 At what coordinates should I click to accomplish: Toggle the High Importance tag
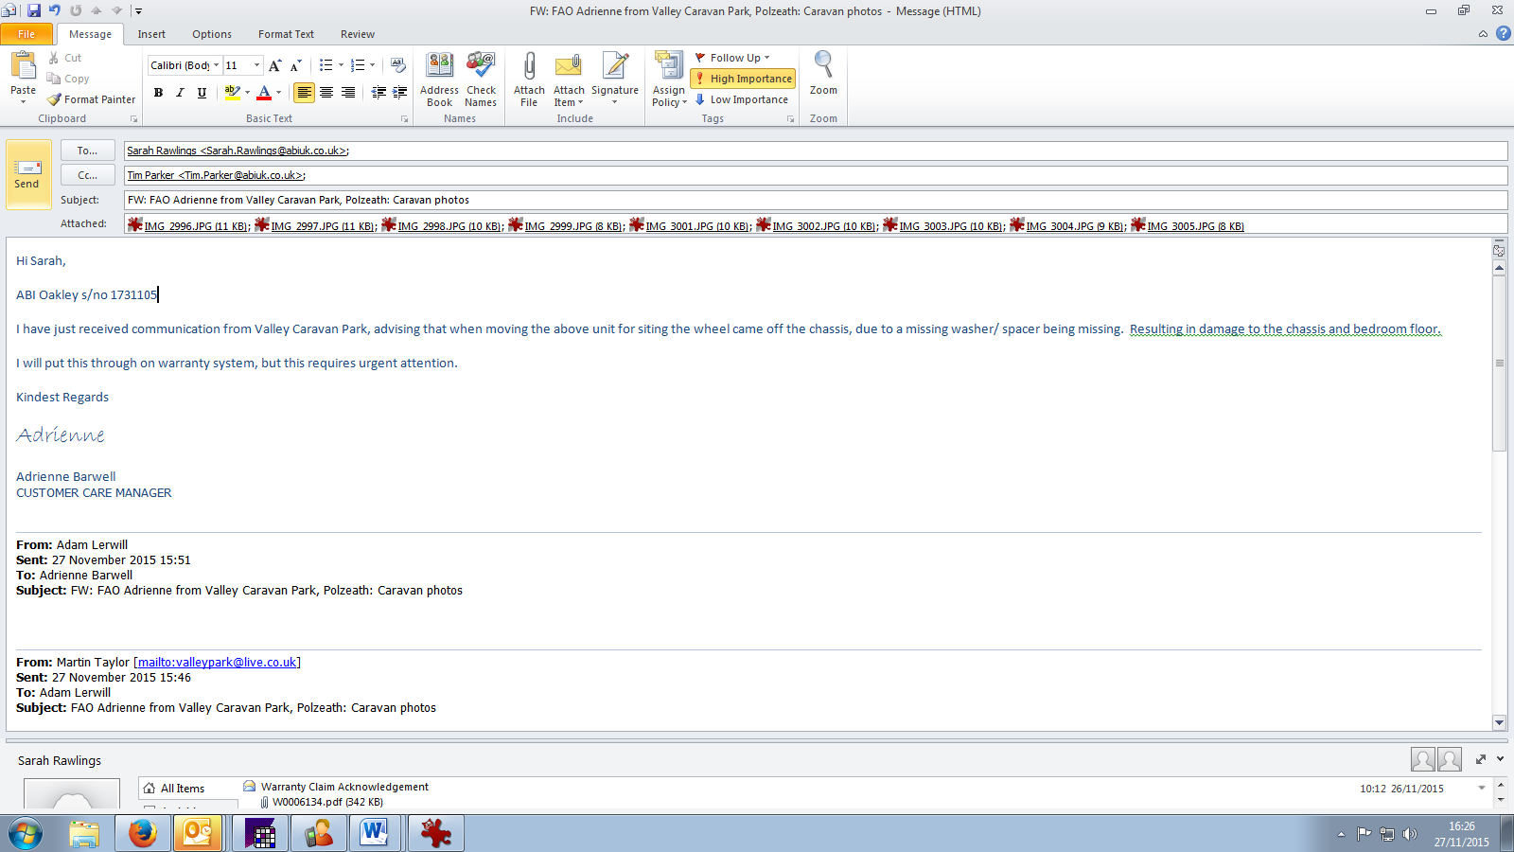pos(743,79)
